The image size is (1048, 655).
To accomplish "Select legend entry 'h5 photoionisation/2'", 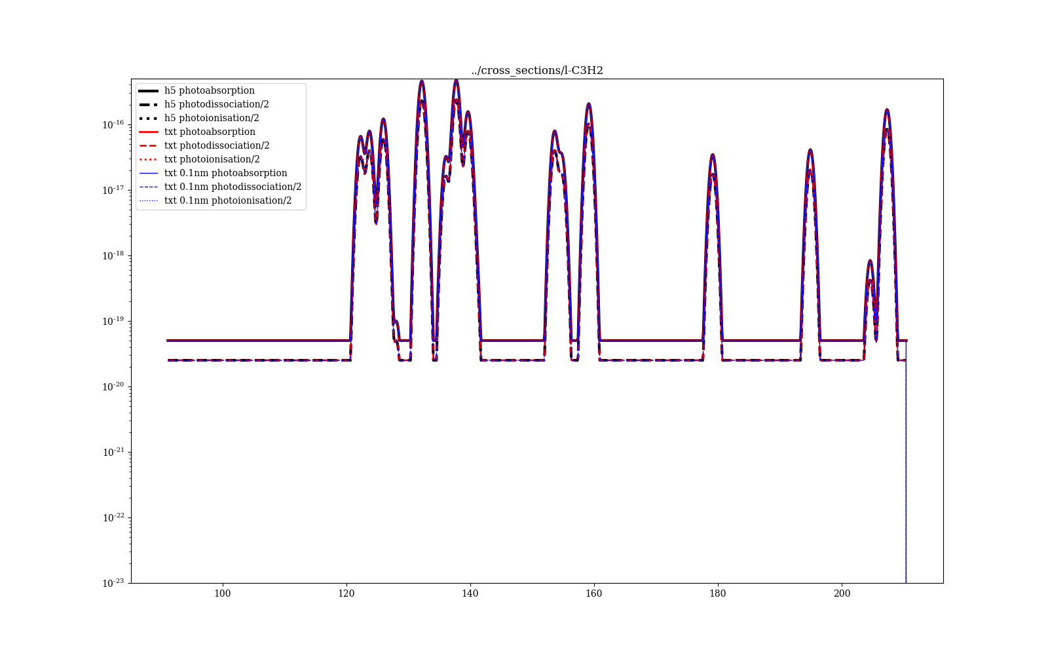I will pyautogui.click(x=212, y=118).
